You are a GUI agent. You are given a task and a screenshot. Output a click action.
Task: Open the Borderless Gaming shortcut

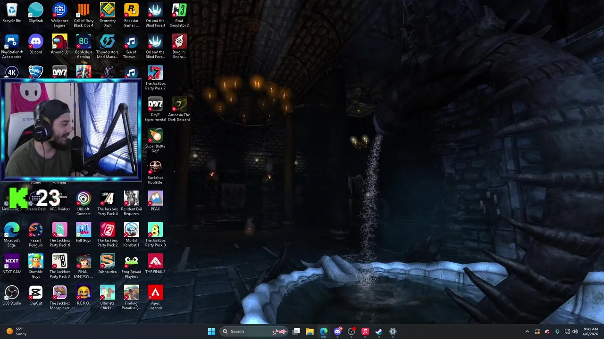(84, 47)
